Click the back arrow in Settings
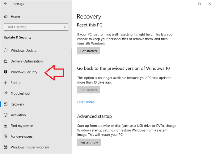Image resolution: width=215 pixels, height=154 pixels. (x=6, y=4)
